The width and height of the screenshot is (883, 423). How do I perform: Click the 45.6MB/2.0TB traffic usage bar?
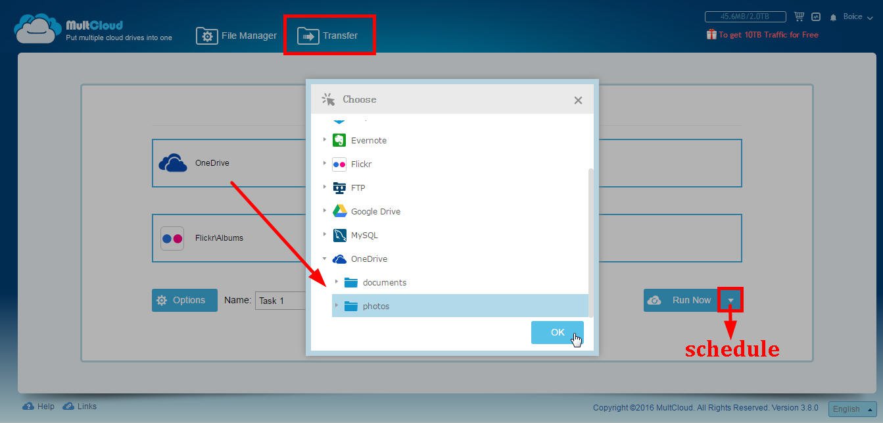746,16
